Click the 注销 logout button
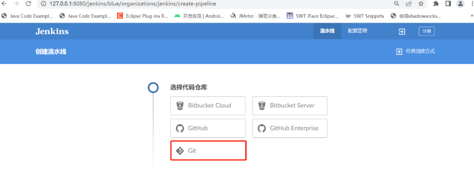 pos(427,31)
